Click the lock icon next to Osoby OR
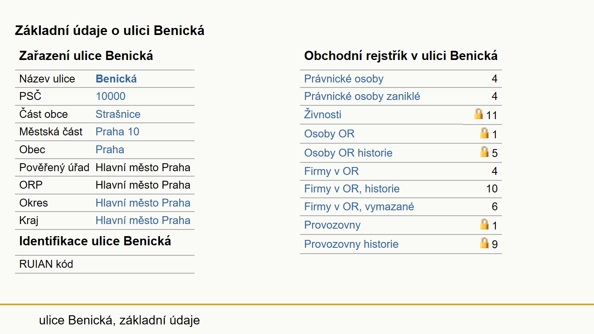 click(484, 133)
